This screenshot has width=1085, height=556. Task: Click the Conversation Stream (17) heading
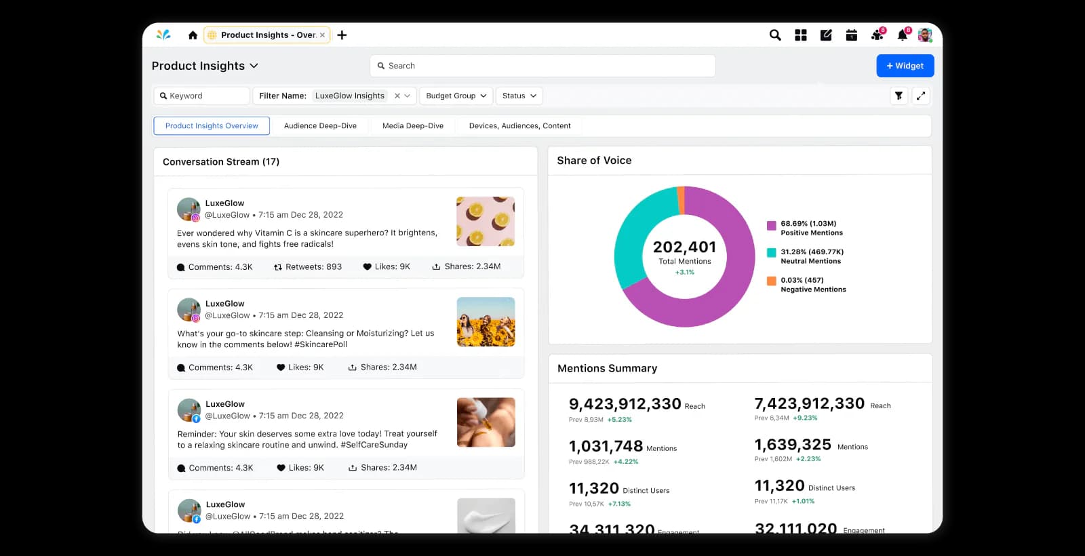(221, 161)
